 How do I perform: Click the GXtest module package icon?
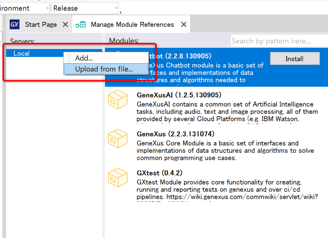click(118, 178)
